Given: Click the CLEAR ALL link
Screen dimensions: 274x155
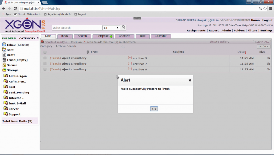Looking at the screenshot, I should (x=261, y=42).
